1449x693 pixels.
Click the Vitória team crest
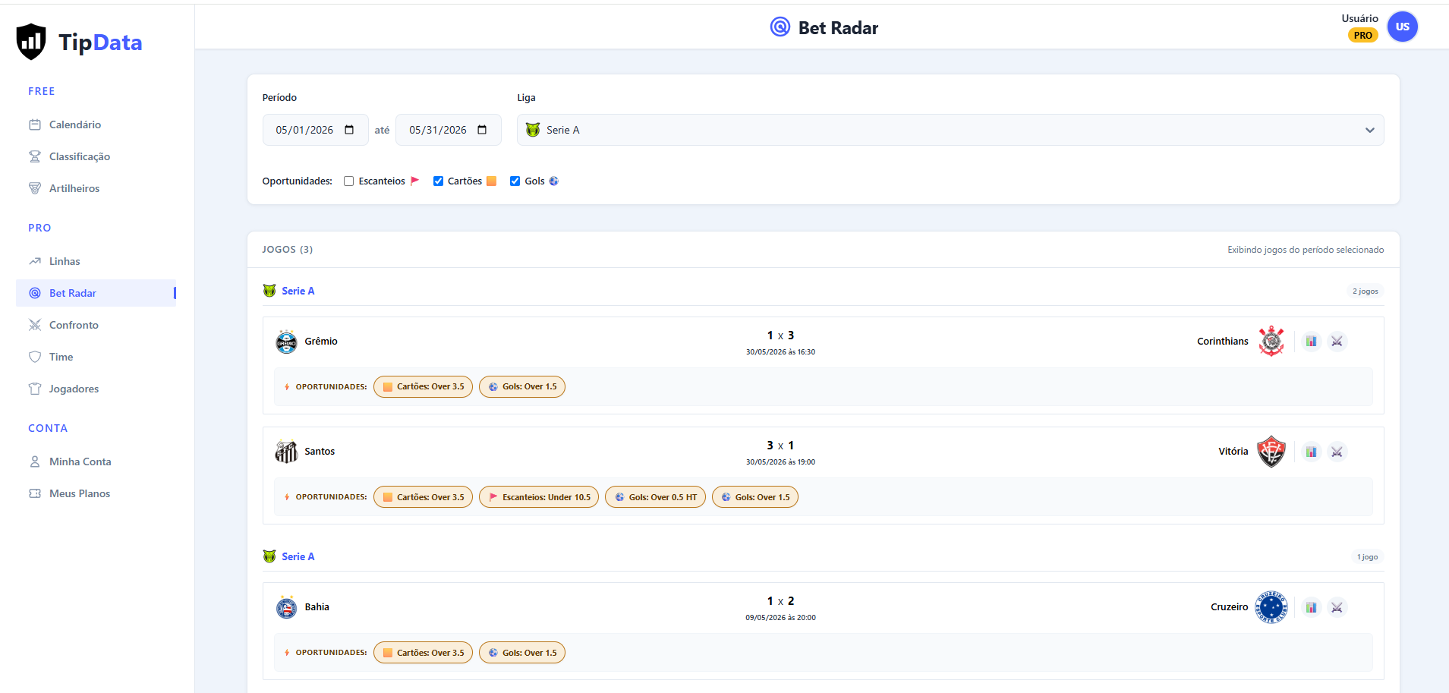(1271, 452)
